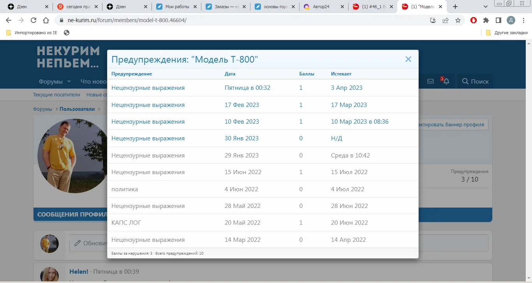Screen dimensions: 532x283
Task: Open the forum messages envelope icon
Action: (430, 81)
